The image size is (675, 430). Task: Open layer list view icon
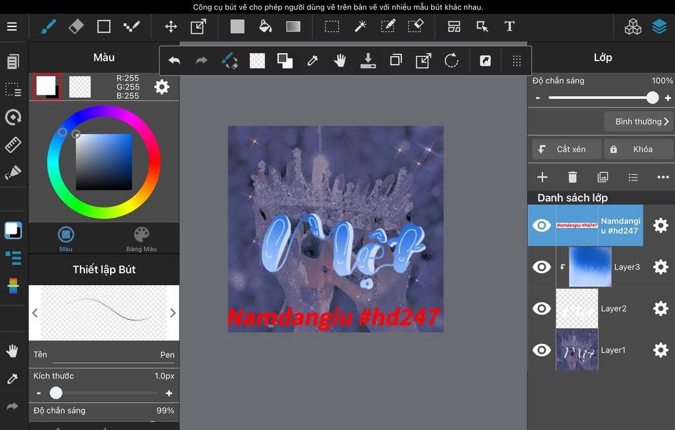pos(633,177)
